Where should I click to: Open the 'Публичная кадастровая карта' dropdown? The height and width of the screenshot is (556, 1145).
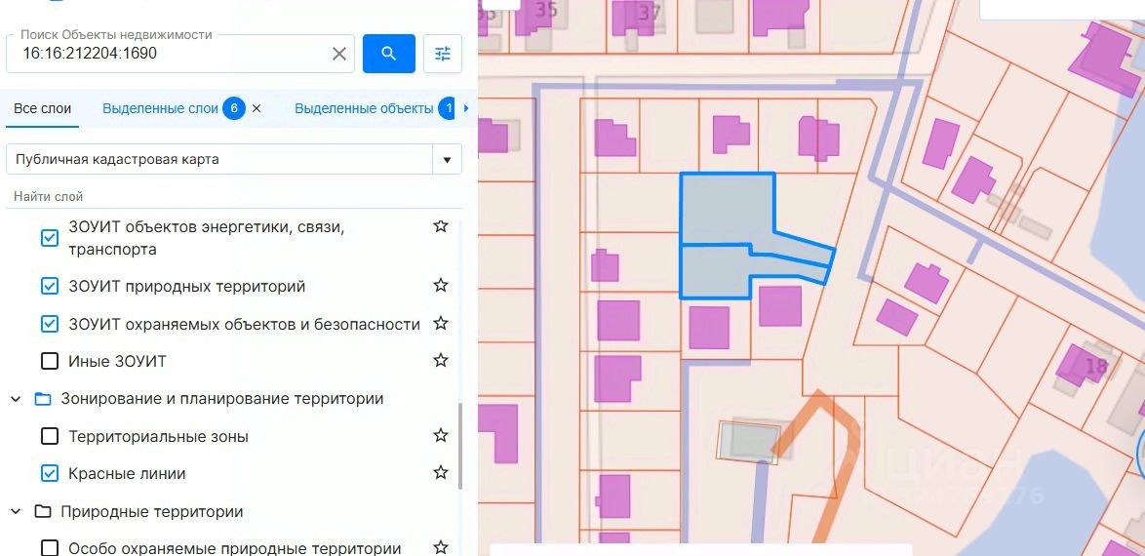coord(447,159)
